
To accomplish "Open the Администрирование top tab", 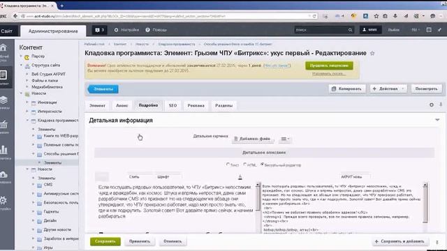I will (53, 31).
